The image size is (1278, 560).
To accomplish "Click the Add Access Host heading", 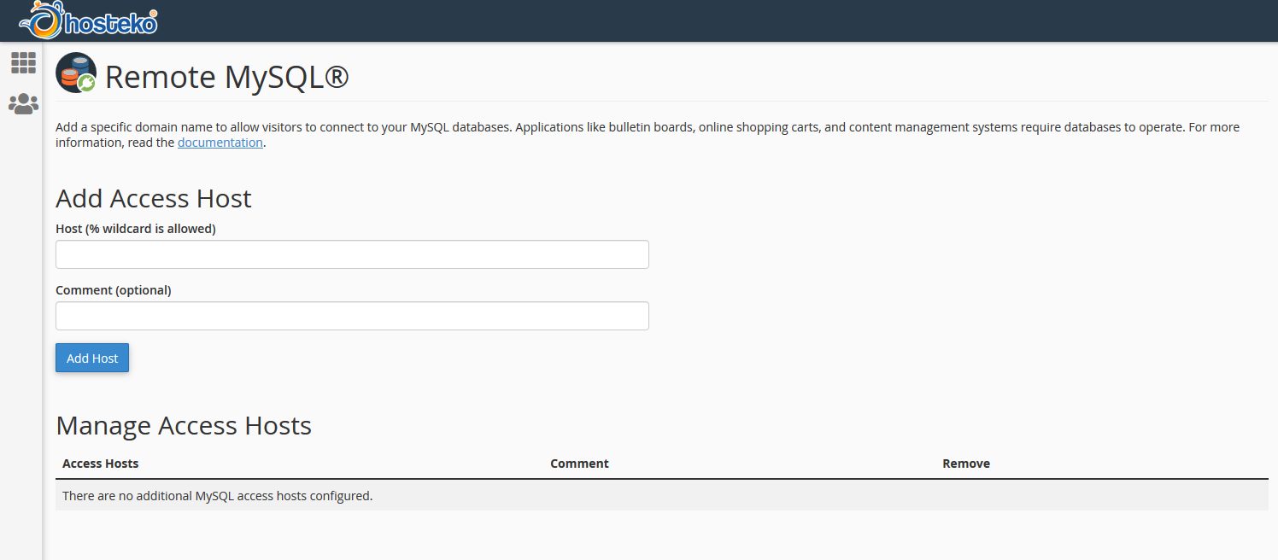I will point(153,198).
